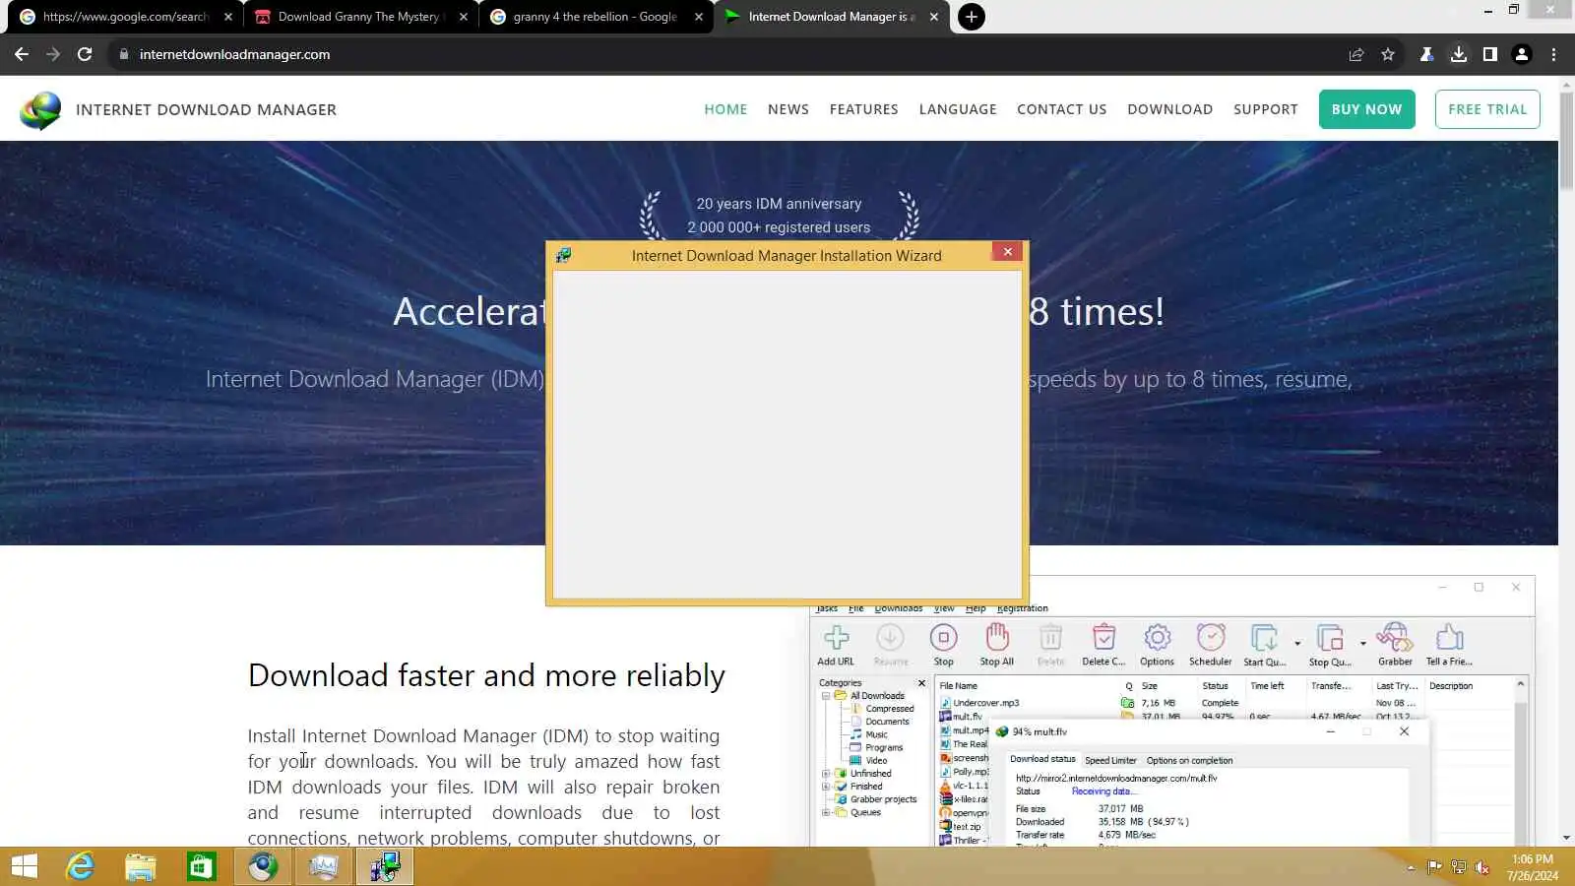Close the IDM Installation Wizard dialog
The image size is (1575, 886).
pyautogui.click(x=1007, y=252)
